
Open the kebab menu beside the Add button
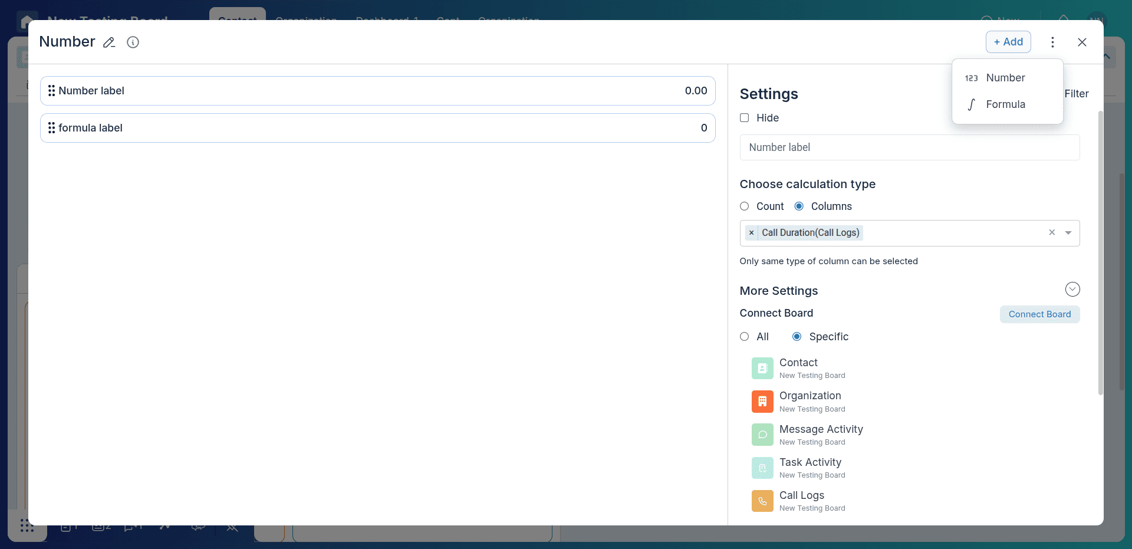(x=1053, y=42)
